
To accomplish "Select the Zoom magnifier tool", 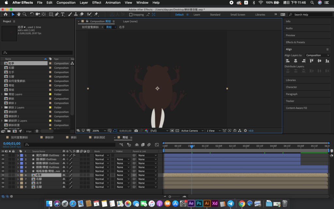I will click(24, 14).
